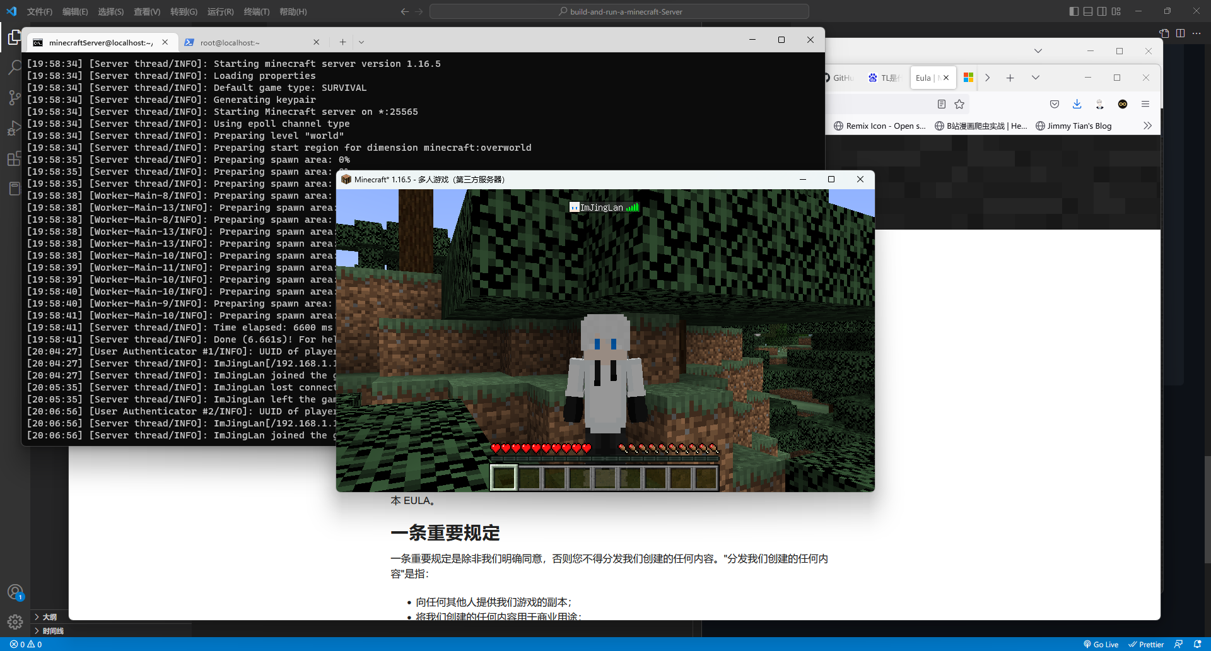Open the 查看(V) menu
Screen dimensions: 1211x651
(x=147, y=11)
